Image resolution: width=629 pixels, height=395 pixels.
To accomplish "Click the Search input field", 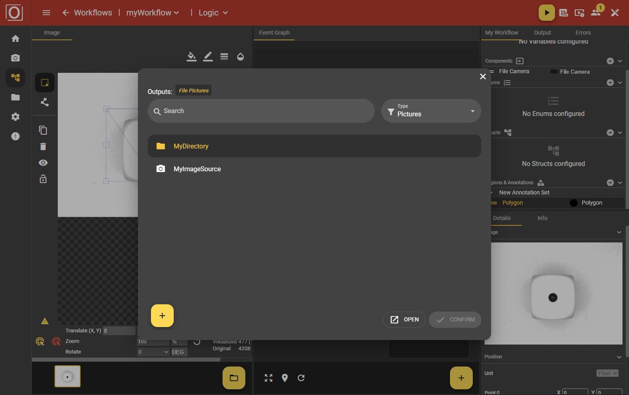I will (261, 111).
